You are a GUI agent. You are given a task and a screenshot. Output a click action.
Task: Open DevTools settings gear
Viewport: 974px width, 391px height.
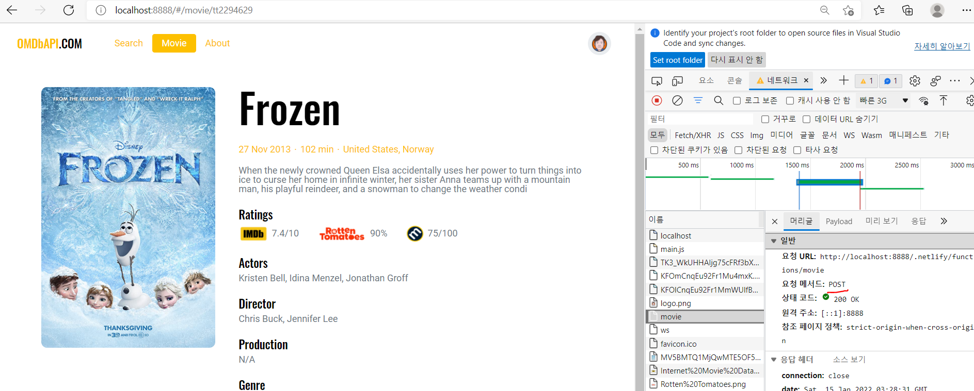pos(915,81)
